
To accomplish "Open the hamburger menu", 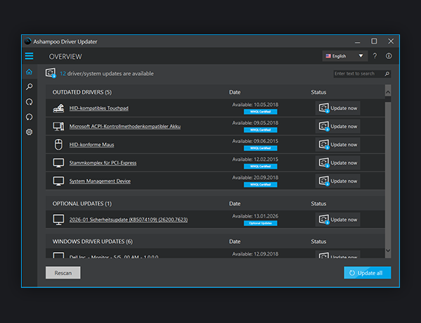I will click(29, 56).
